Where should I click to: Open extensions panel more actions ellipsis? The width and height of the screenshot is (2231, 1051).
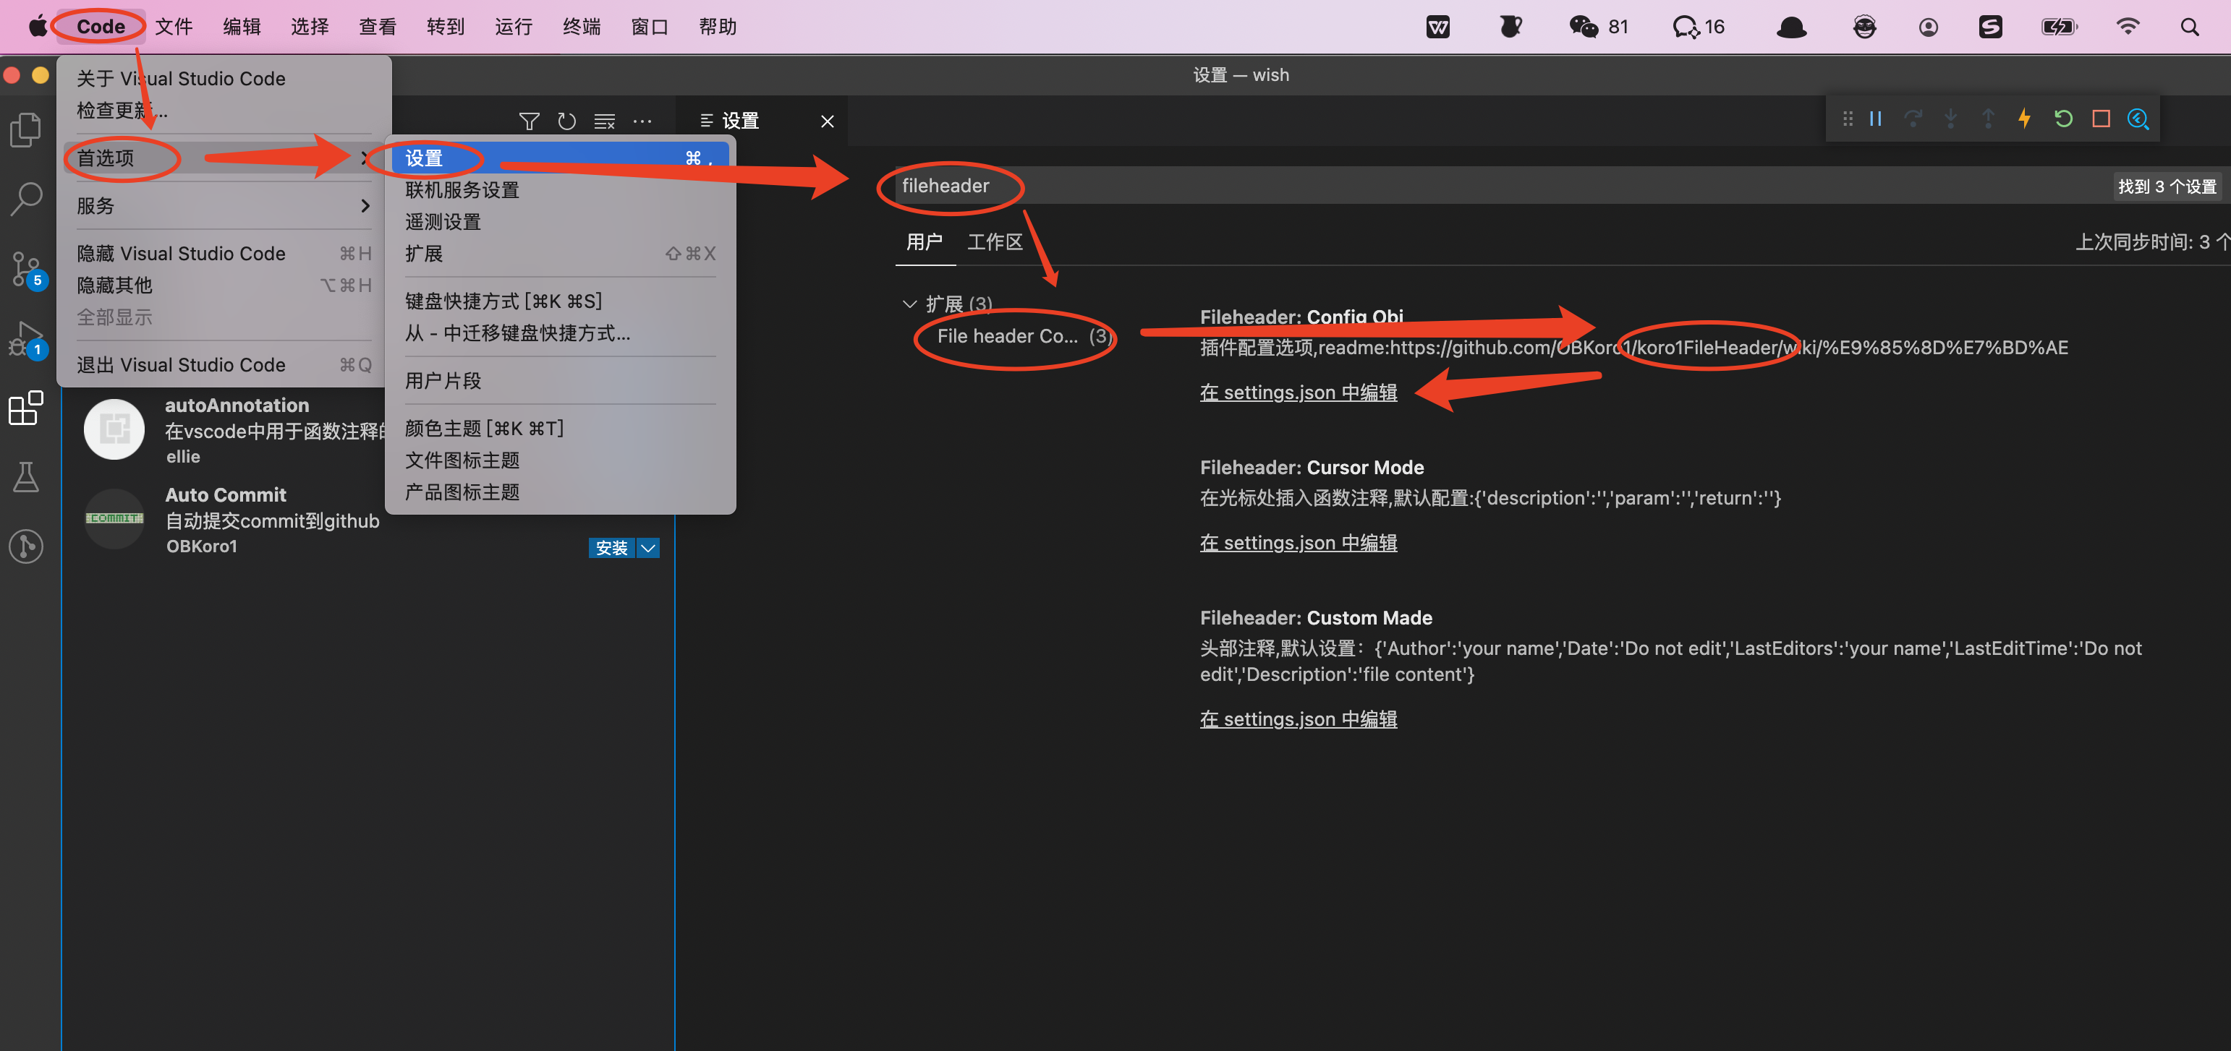click(x=642, y=121)
